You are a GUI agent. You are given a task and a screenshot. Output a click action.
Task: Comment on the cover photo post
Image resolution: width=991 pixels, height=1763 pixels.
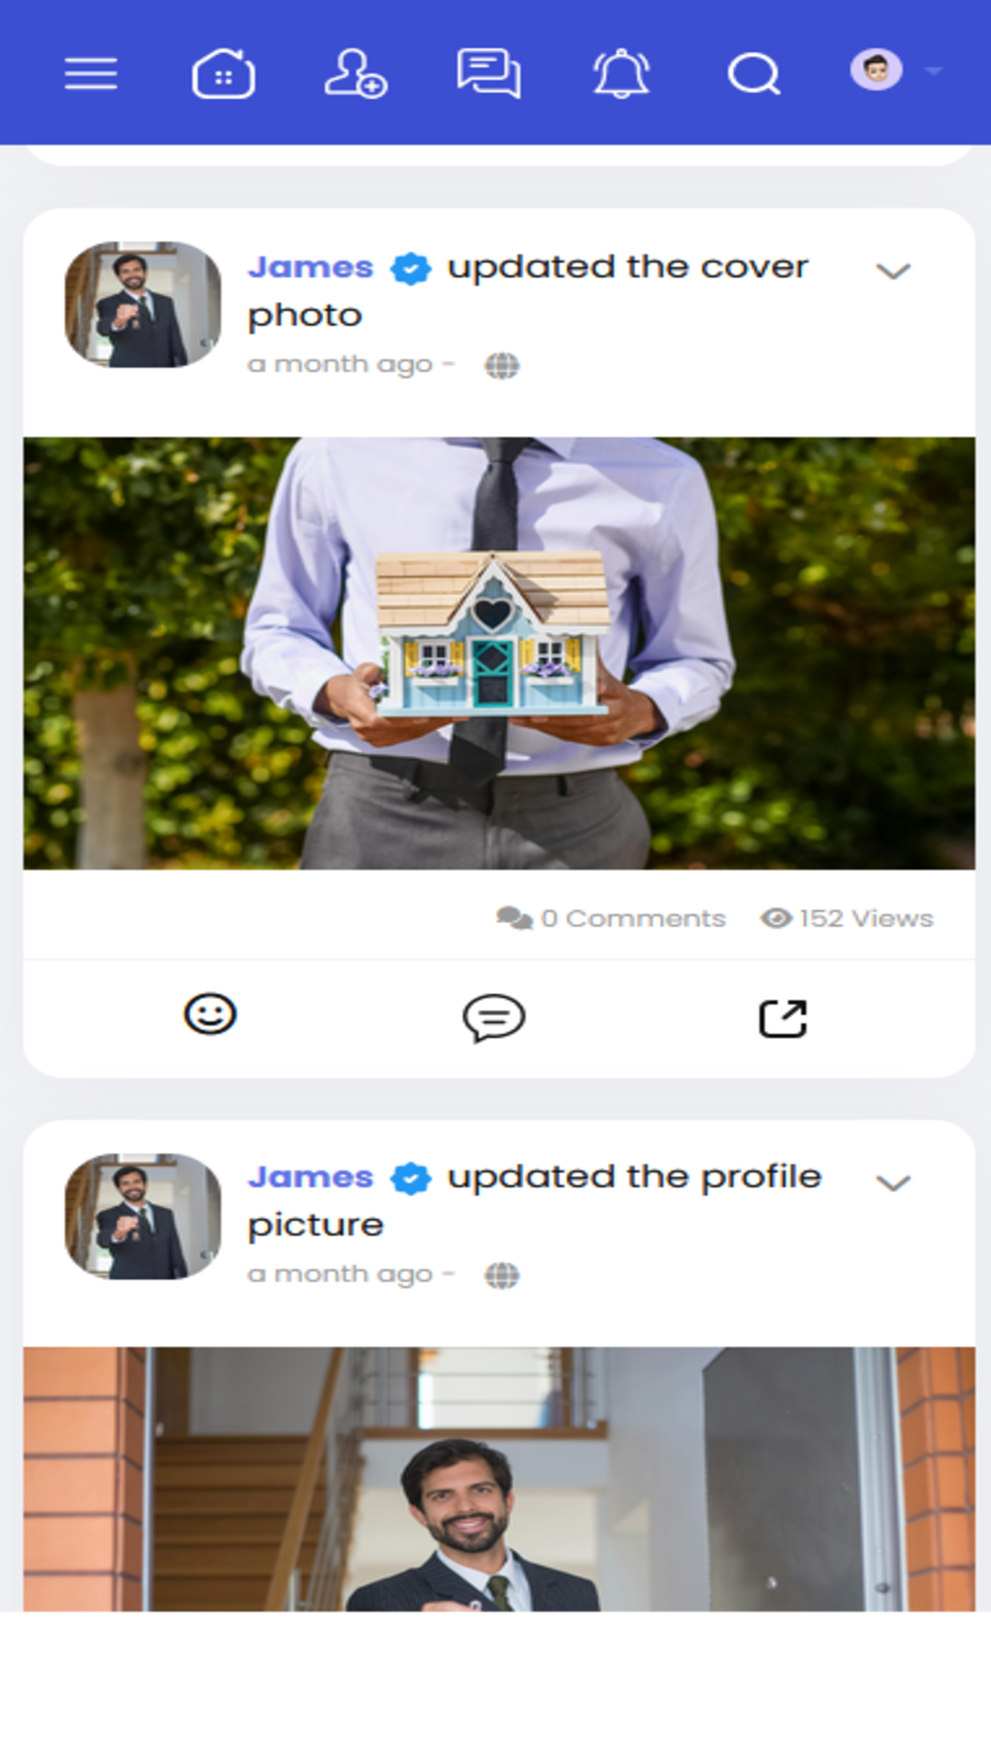pos(494,1017)
